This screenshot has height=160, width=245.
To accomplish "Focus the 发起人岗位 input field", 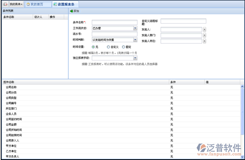I will coord(181,41).
